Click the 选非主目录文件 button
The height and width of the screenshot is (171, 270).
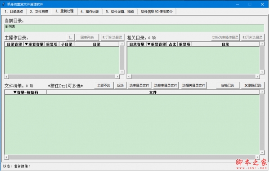tap(166, 85)
